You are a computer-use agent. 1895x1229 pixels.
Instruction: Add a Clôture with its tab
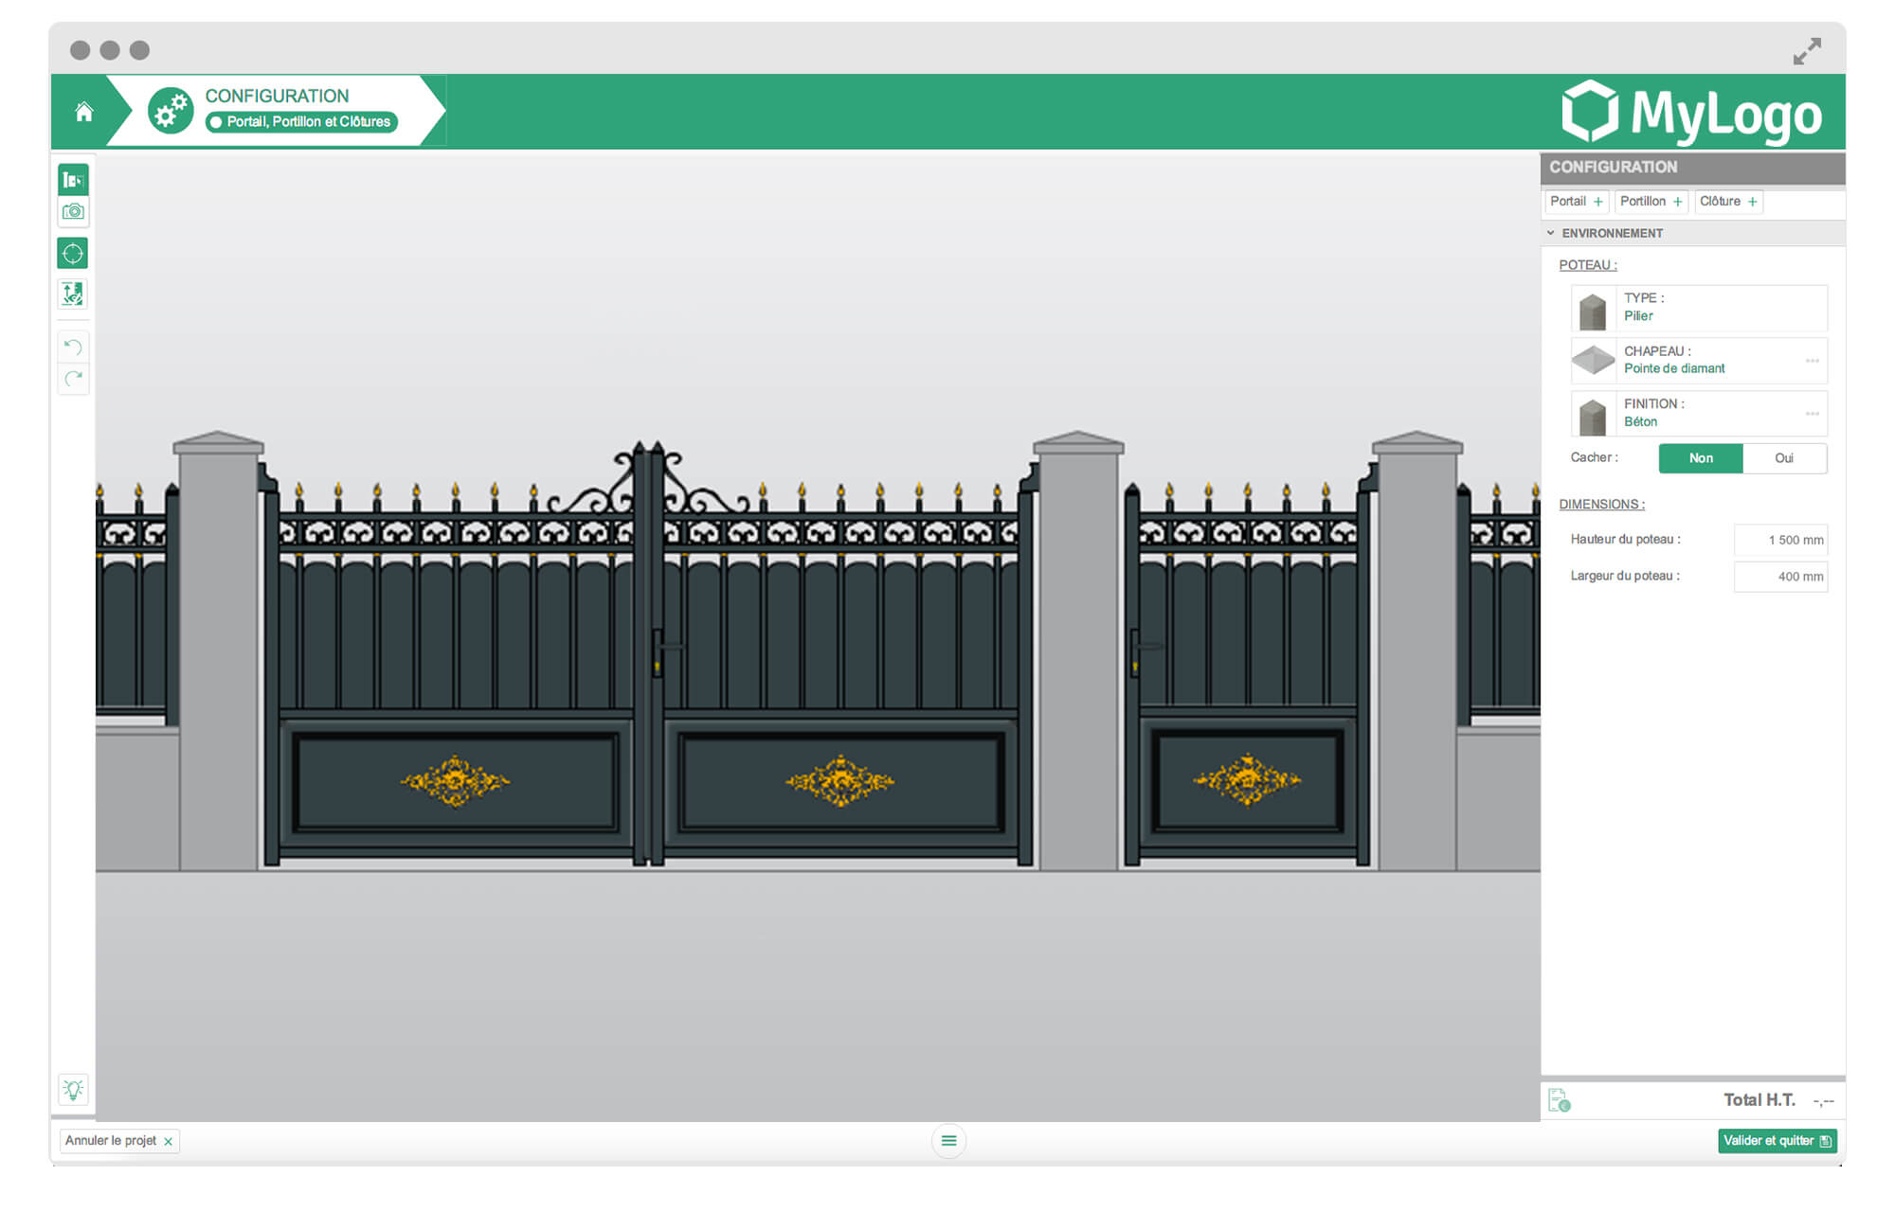(x=1728, y=202)
